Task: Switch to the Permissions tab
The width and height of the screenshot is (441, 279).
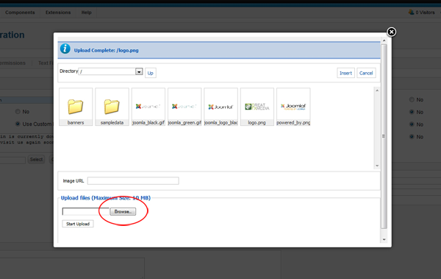Action: pyautogui.click(x=12, y=63)
